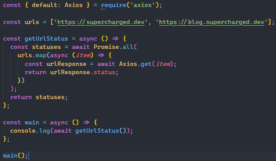The height and width of the screenshot is (161, 276).
Task: Click the getUrlStatus function declaration name
Action: click(46, 39)
